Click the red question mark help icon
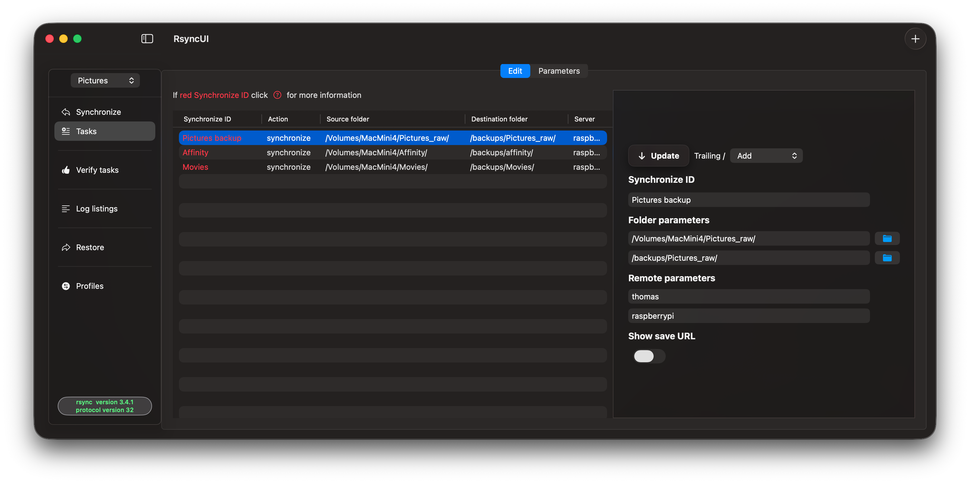The image size is (970, 484). pyautogui.click(x=277, y=95)
